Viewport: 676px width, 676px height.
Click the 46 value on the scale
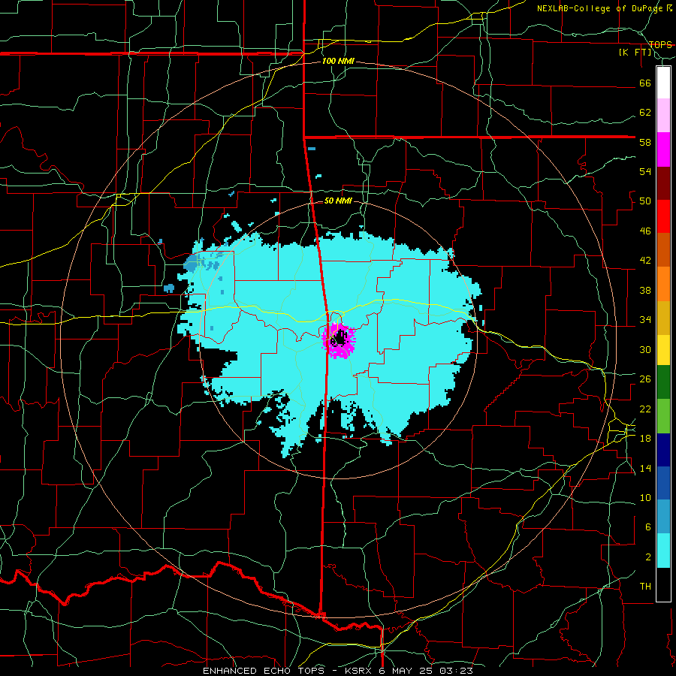(645, 231)
